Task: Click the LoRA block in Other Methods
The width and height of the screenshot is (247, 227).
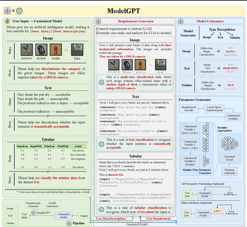Action: pyautogui.click(x=217, y=212)
